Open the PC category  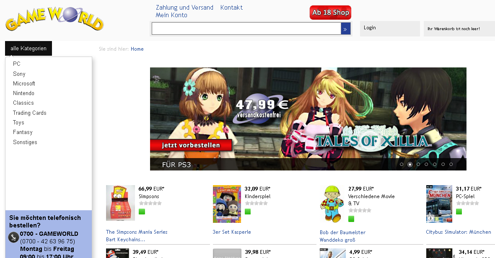(x=17, y=64)
